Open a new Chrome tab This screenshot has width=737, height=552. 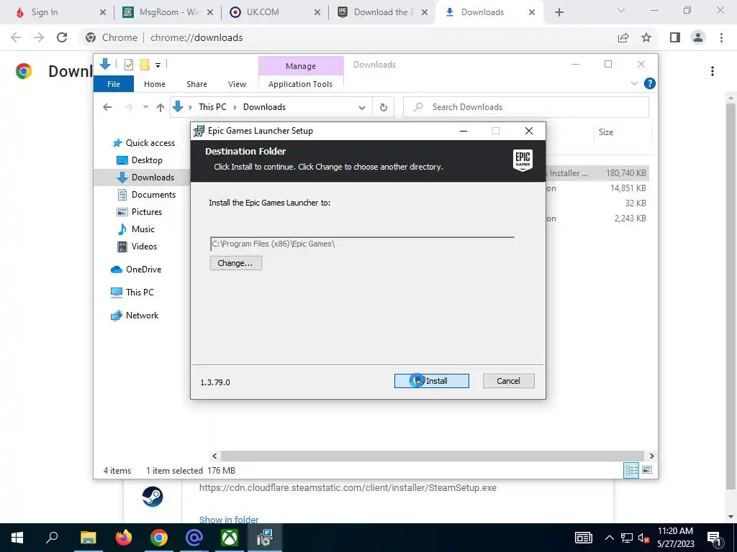(x=559, y=12)
